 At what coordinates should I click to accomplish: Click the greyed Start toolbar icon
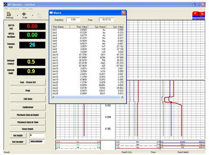39,15
